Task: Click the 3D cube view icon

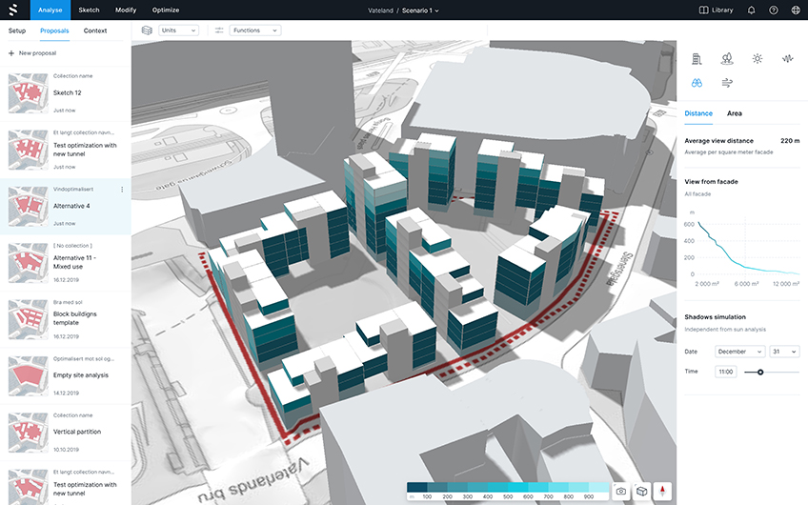Action: (x=642, y=491)
